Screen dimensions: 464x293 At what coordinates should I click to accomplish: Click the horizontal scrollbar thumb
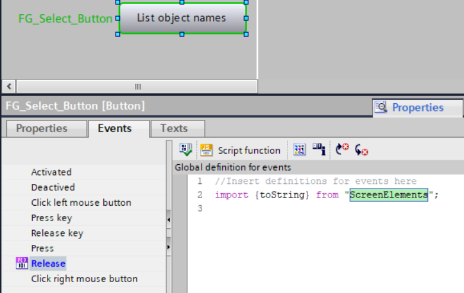137,87
